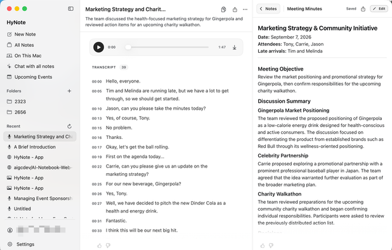Thumbs down the meeting minutes
Screen dimensions: 392x250
(x=271, y=246)
